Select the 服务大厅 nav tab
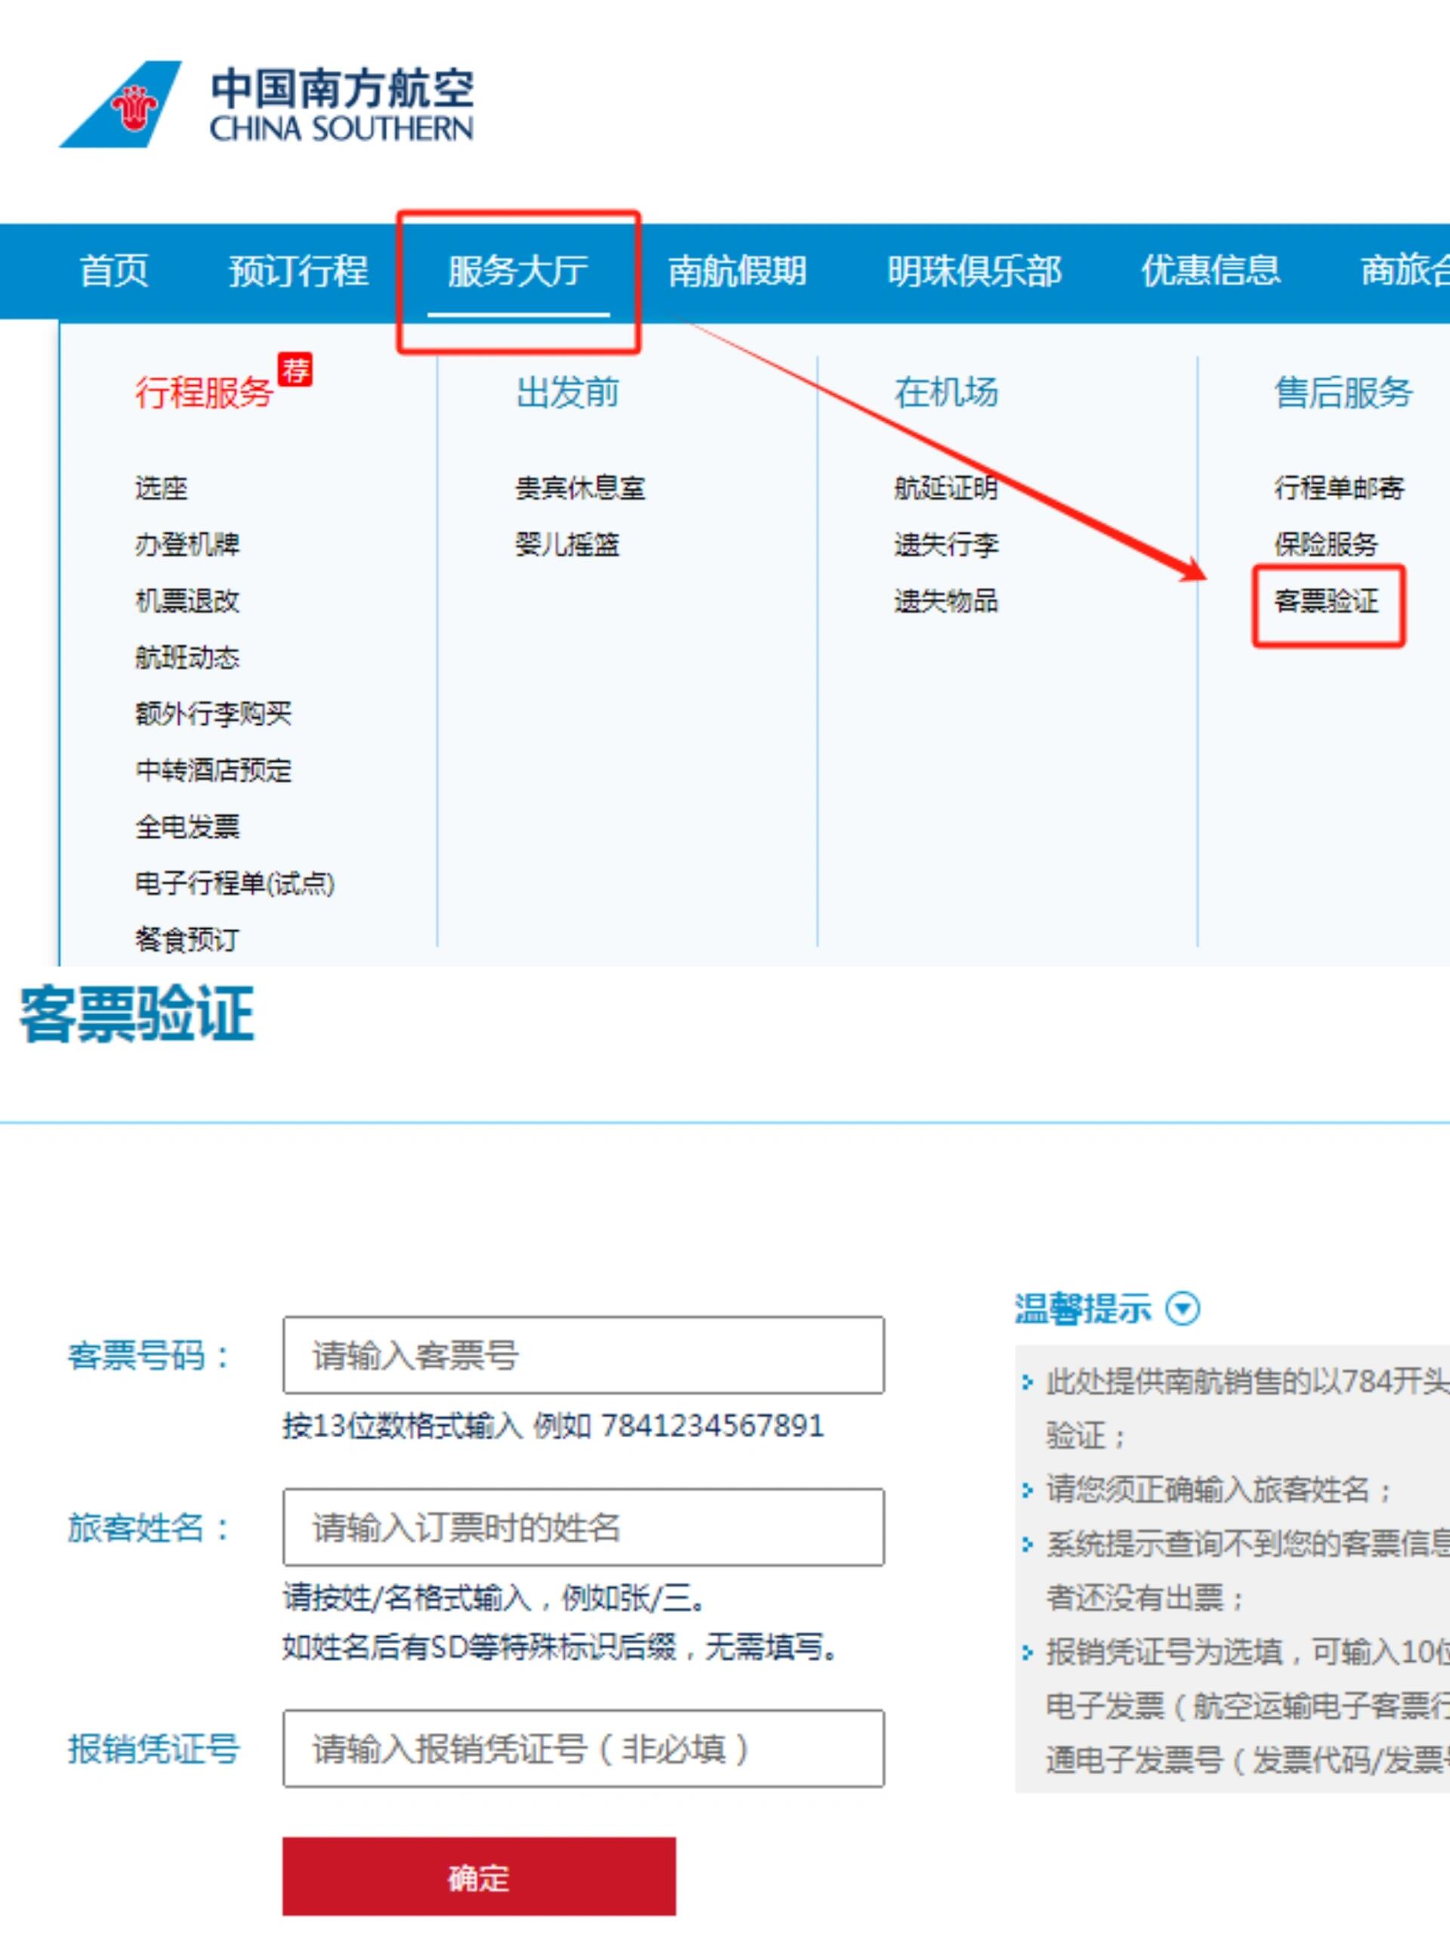The height and width of the screenshot is (1933, 1450). click(x=518, y=271)
